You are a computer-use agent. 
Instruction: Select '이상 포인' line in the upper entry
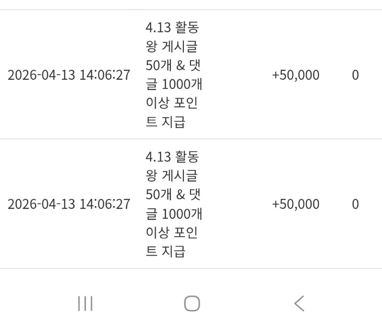pos(172,103)
